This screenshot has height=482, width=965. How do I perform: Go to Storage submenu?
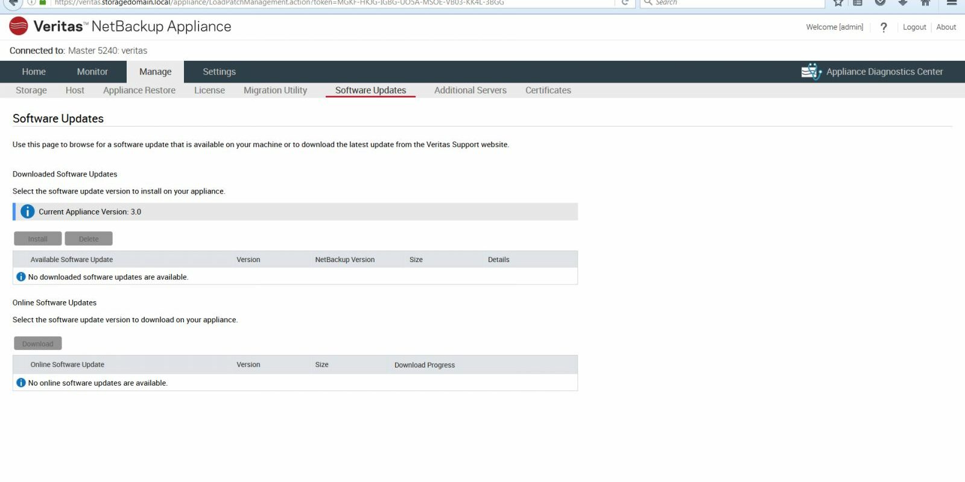pyautogui.click(x=31, y=90)
